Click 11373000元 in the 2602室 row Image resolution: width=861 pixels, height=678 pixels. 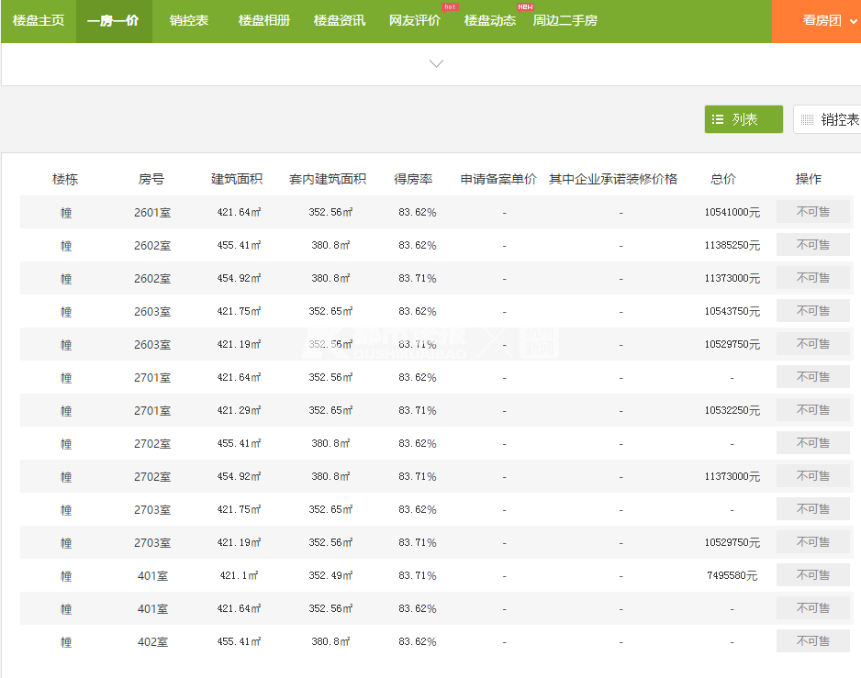point(732,278)
